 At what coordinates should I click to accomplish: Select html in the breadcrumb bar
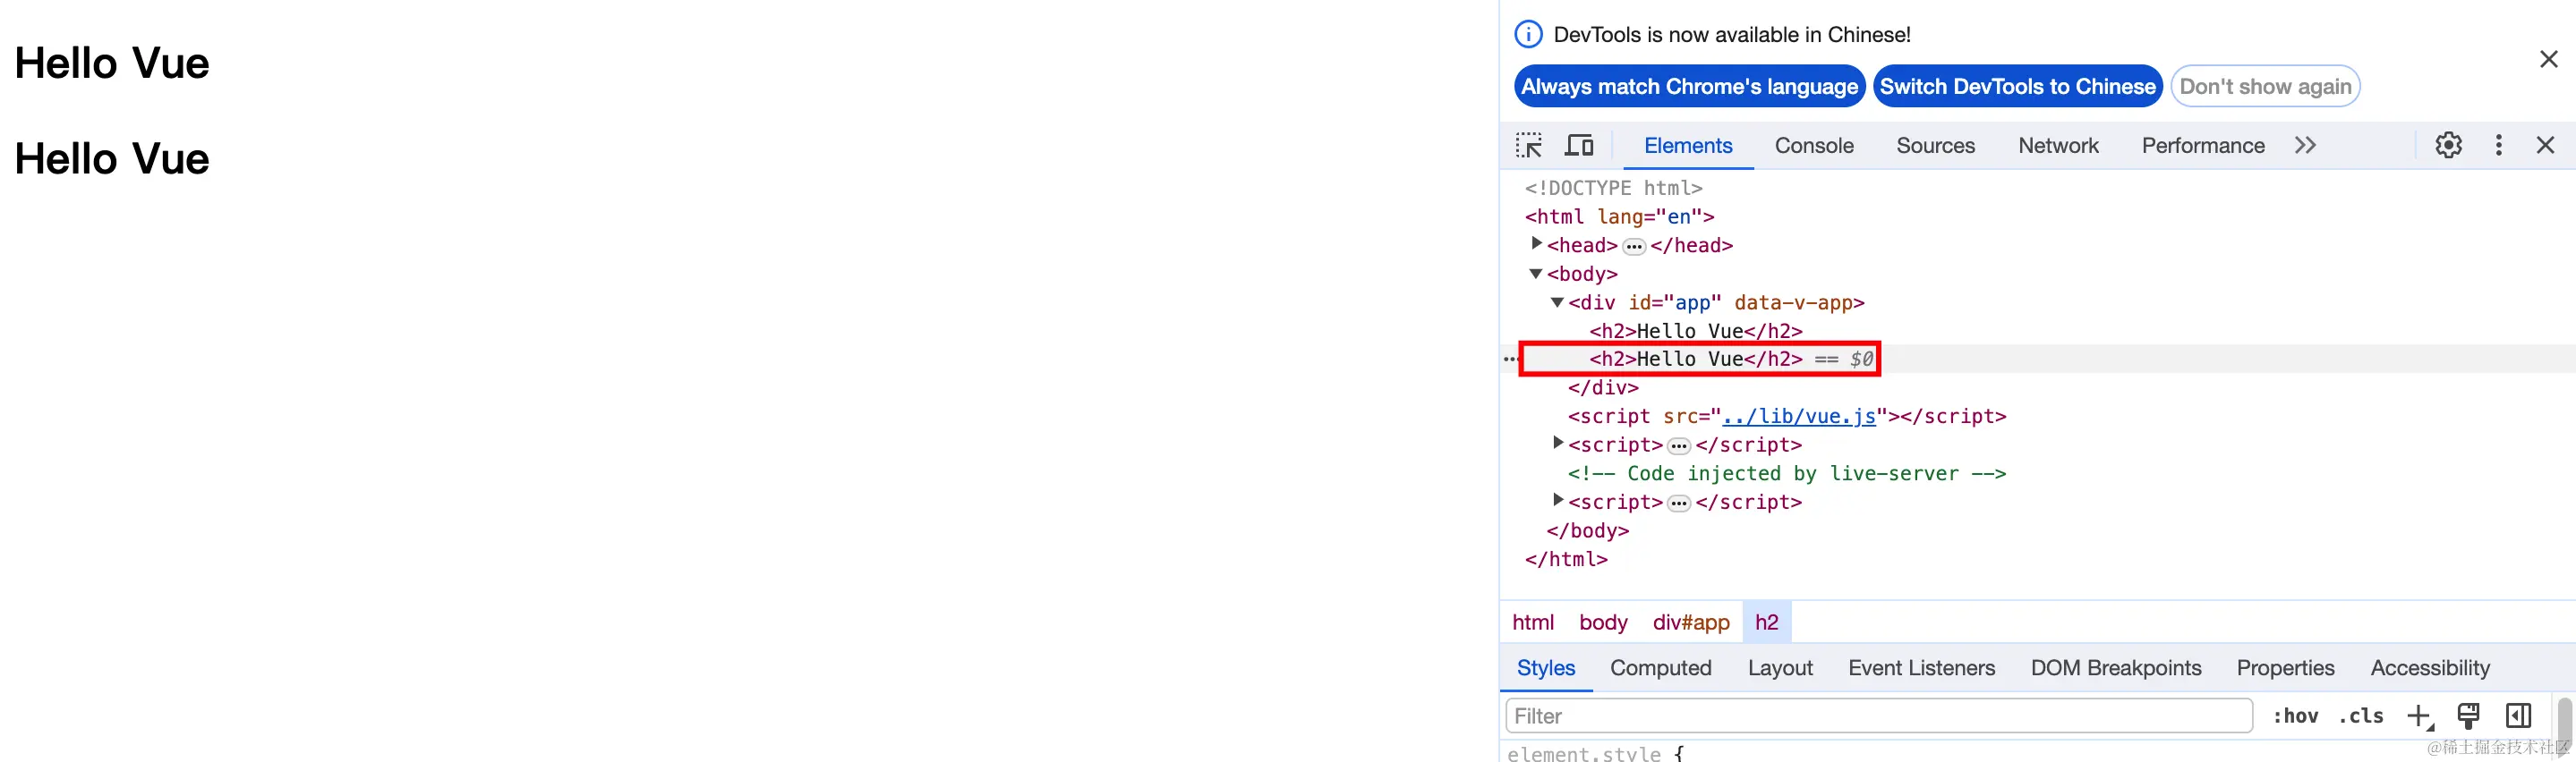[x=1533, y=622]
